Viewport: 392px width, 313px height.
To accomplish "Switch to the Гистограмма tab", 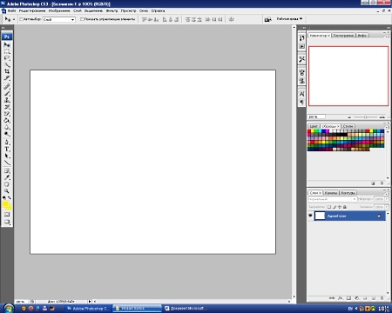I will [343, 36].
